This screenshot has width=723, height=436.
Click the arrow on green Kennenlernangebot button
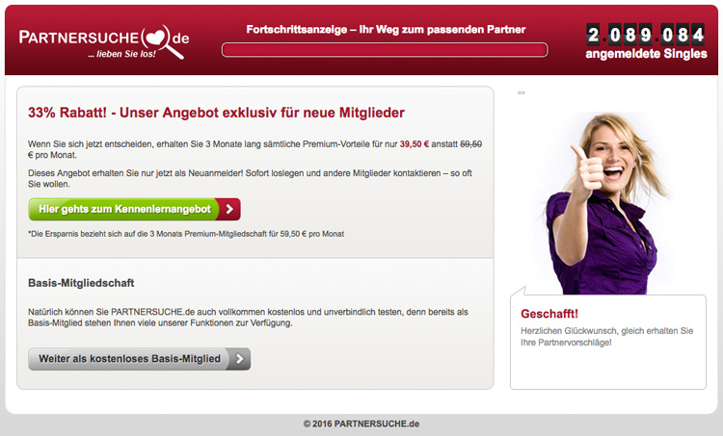tap(228, 209)
